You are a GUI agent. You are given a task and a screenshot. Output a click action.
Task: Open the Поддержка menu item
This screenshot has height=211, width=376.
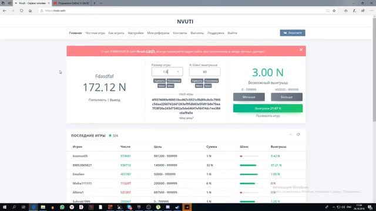[216, 33]
